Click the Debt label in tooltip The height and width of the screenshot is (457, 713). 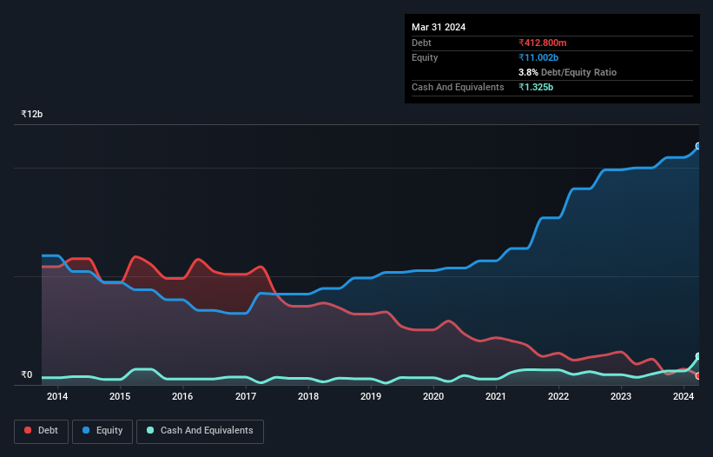click(421, 43)
